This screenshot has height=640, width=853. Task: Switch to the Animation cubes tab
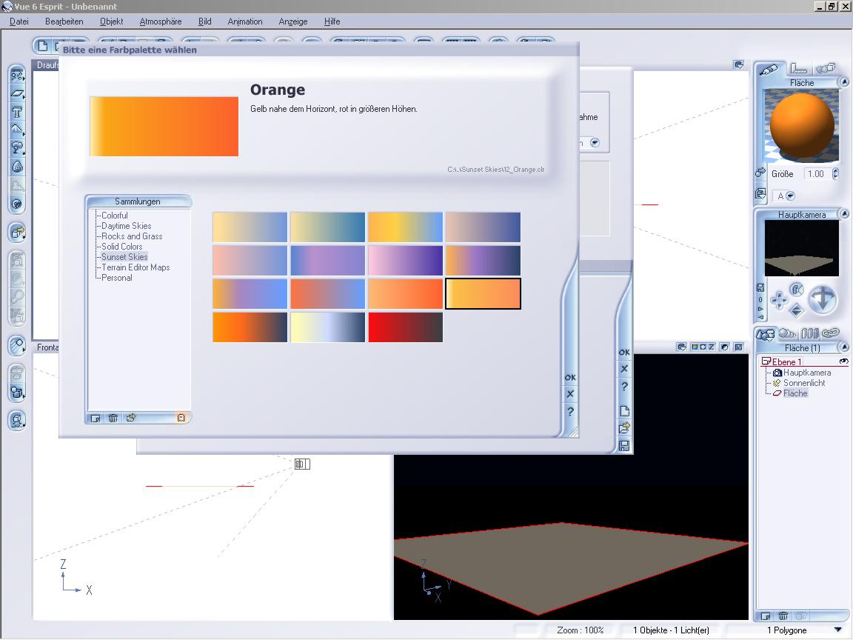[826, 69]
